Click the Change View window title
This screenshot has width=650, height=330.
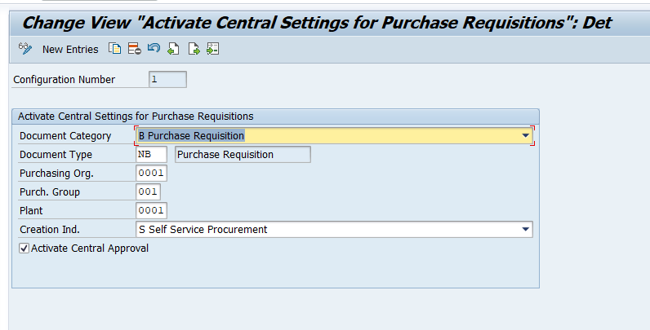(x=317, y=23)
